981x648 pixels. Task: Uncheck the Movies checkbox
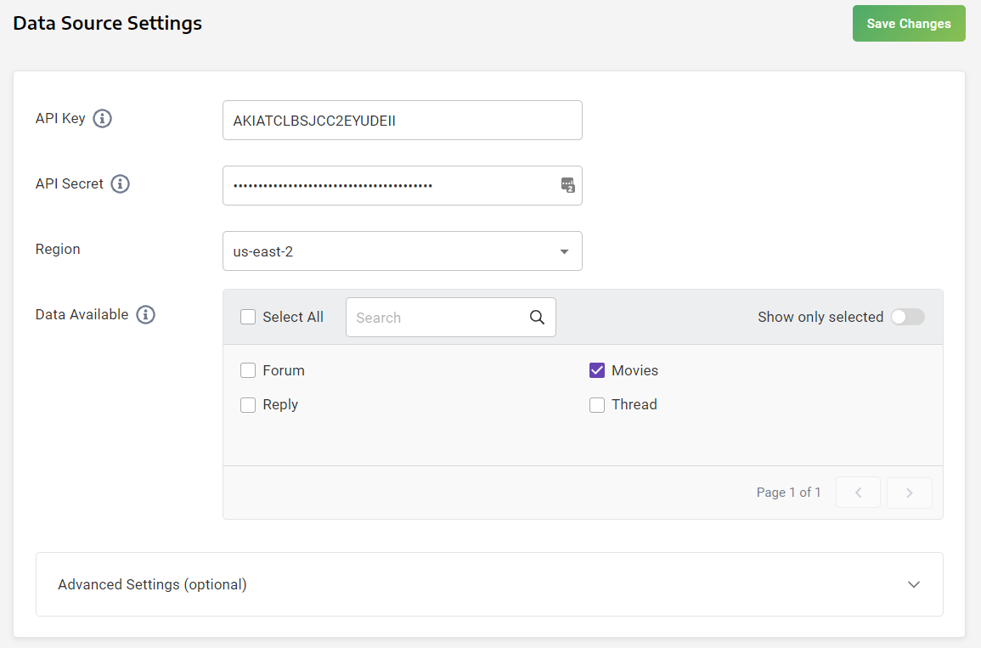point(597,370)
